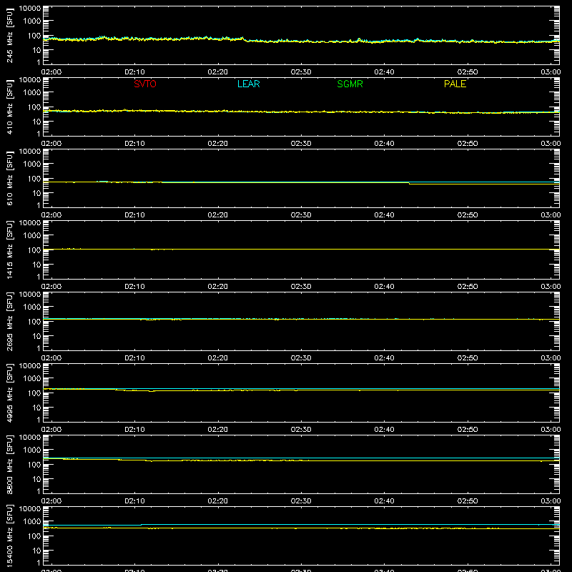Image resolution: width=572 pixels, height=572 pixels.
Task: Click the 02:00 time label below 245 MHz plot
Action: point(51,72)
